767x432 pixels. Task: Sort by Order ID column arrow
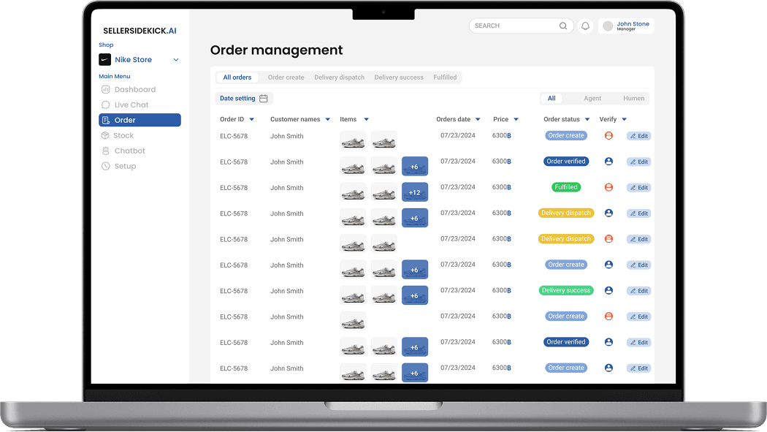pyautogui.click(x=252, y=119)
